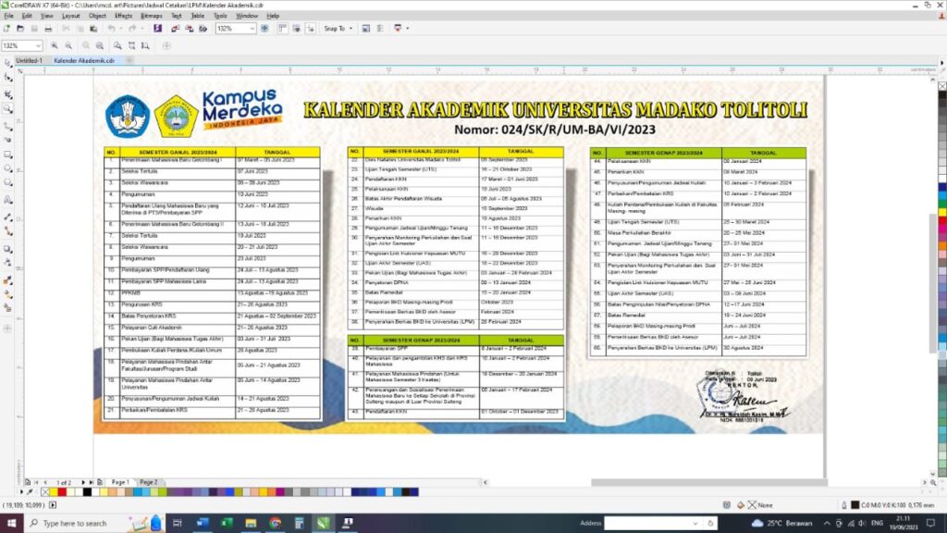Switch to Untitled-1 document tab
Viewport: 947px width, 533px height.
[x=29, y=60]
